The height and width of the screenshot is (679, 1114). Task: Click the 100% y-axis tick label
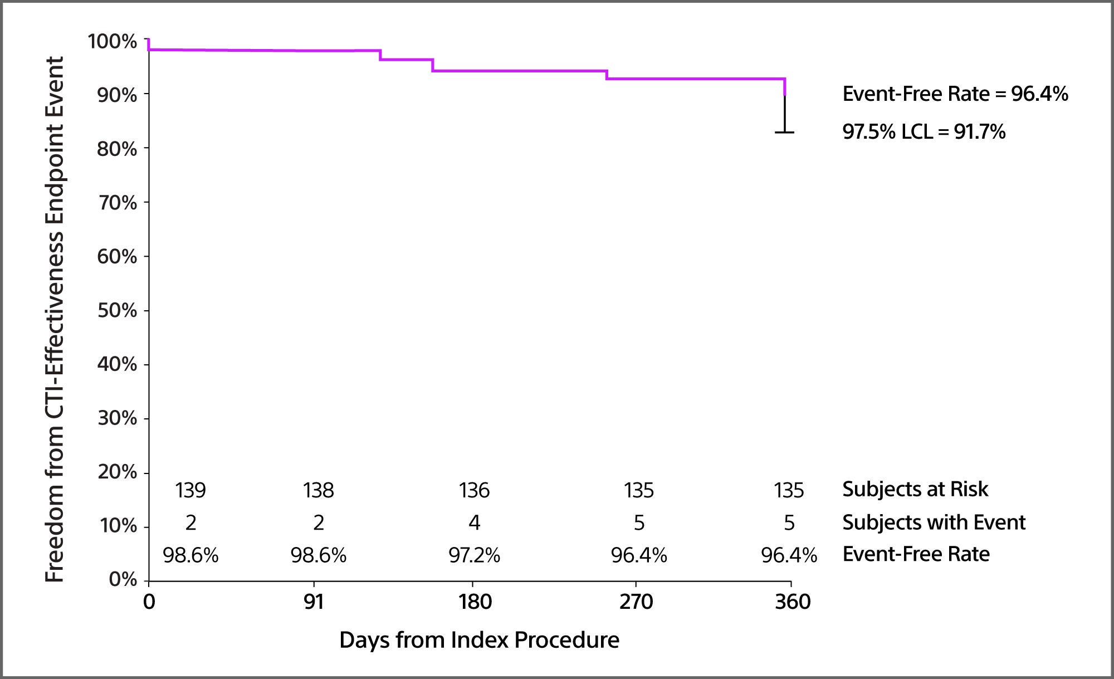pyautogui.click(x=112, y=41)
